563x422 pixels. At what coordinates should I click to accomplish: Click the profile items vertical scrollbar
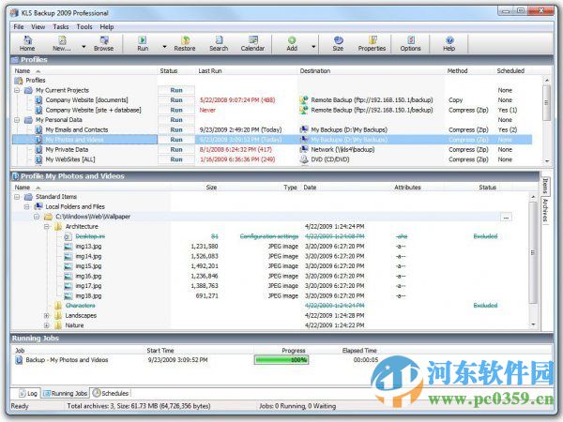pos(533,260)
